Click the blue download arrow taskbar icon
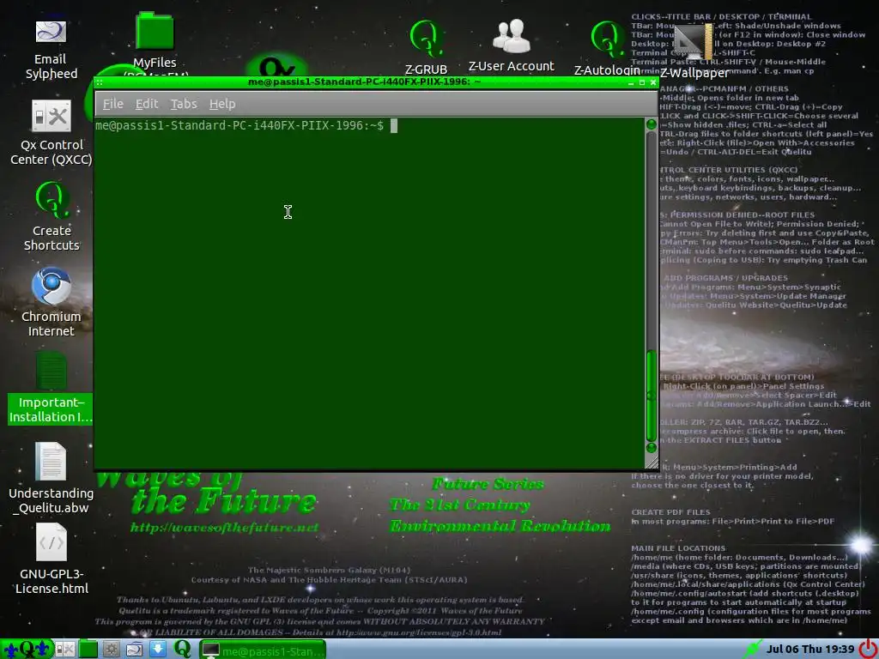This screenshot has width=879, height=659. tap(158, 650)
